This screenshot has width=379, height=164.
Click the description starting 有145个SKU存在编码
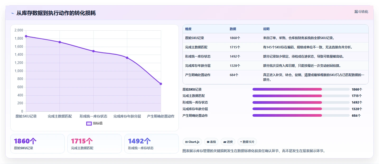[x=308, y=47]
